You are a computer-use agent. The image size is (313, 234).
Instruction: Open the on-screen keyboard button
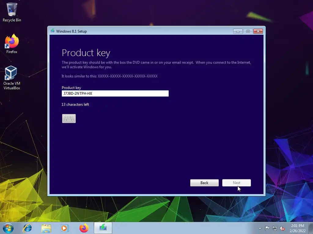click(x=69, y=119)
